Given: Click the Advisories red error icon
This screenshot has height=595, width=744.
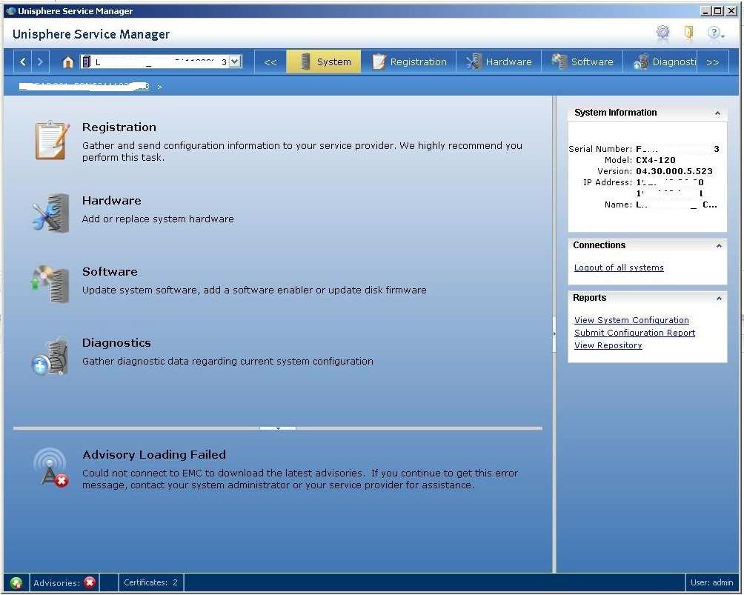Looking at the screenshot, I should tap(89, 582).
